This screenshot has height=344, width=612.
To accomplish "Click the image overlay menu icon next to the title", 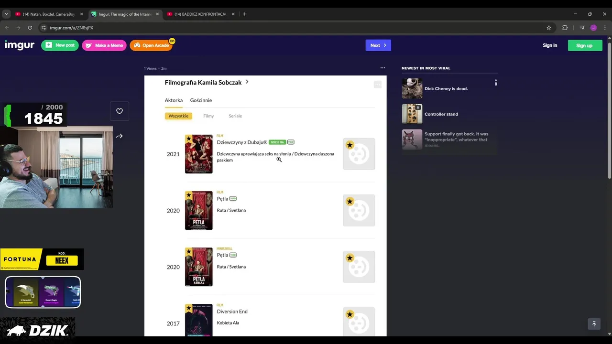I will [378, 85].
